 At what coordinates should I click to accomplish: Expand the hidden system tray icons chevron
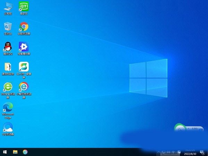[159, 152]
